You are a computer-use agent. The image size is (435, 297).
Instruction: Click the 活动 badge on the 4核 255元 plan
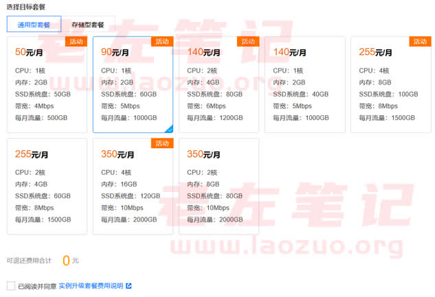(420, 41)
